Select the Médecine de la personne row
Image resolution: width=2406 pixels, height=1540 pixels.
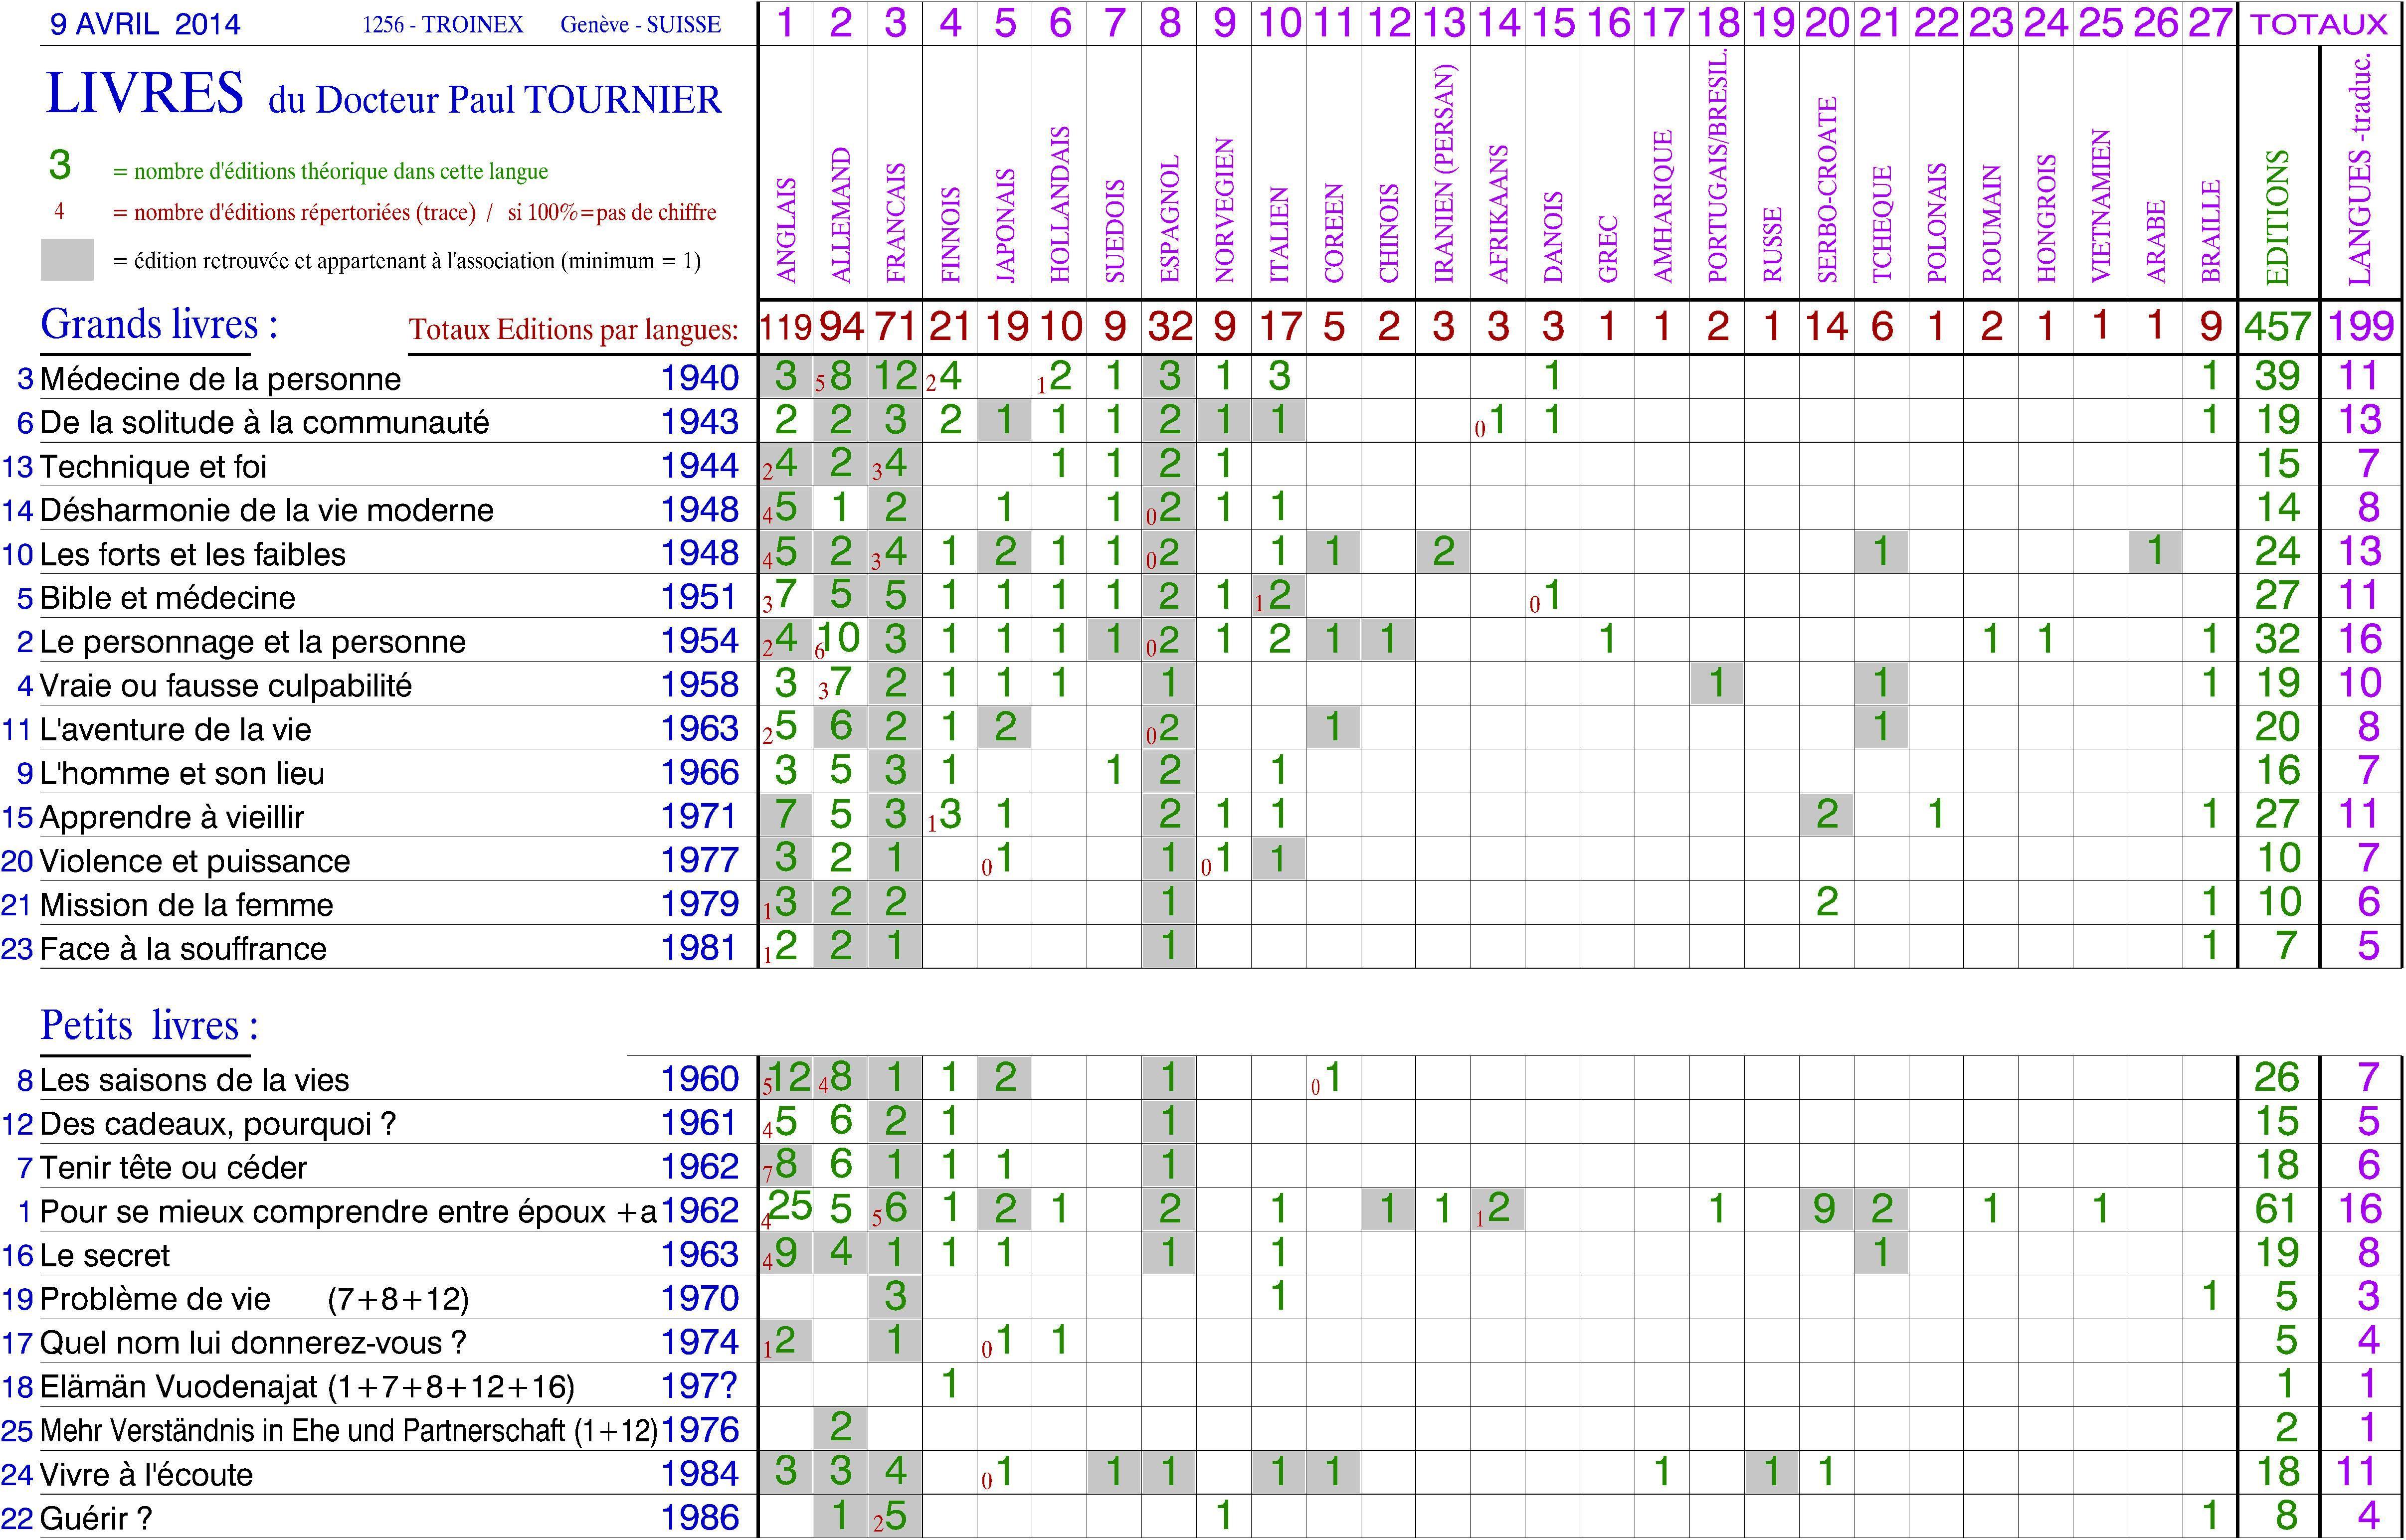[220, 379]
